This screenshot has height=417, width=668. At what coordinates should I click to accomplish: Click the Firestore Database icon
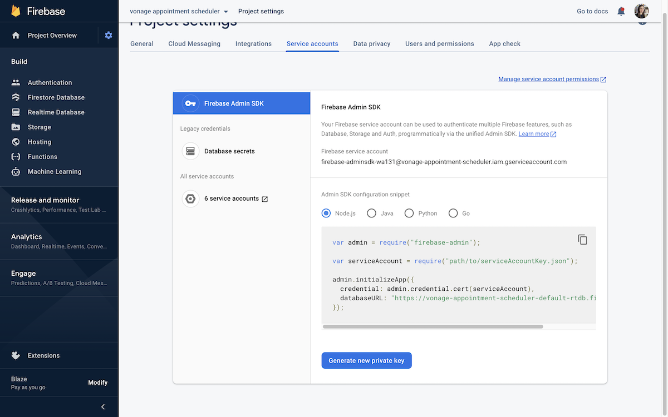16,97
